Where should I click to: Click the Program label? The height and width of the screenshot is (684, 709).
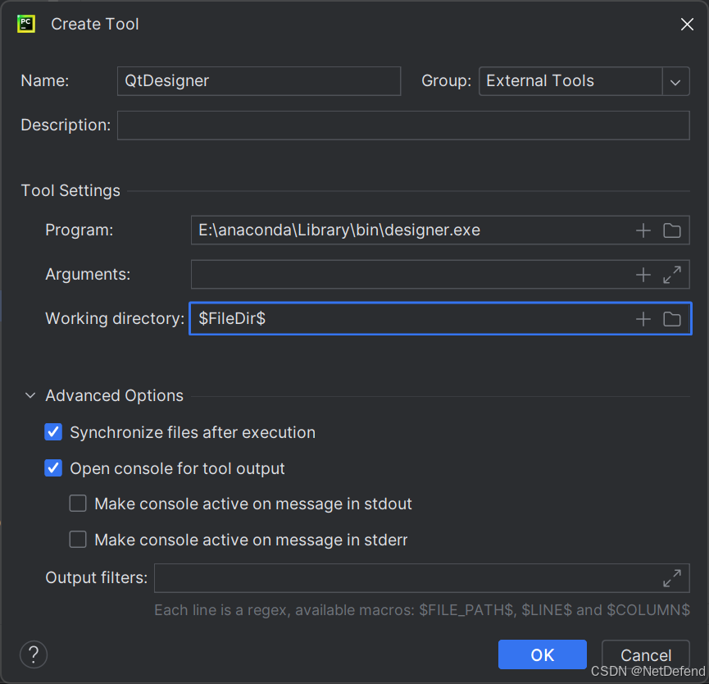[x=80, y=230]
